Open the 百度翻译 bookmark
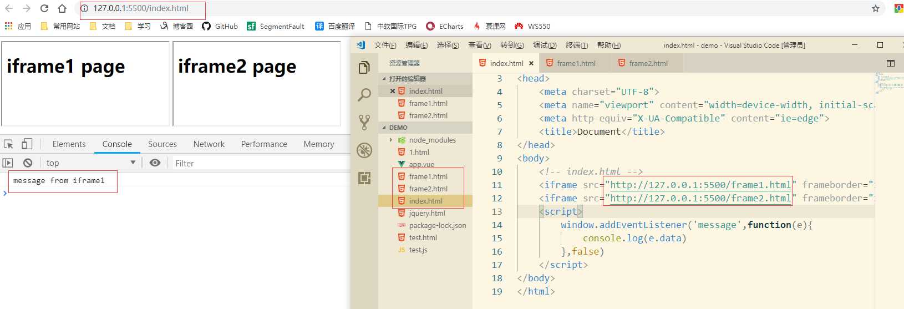This screenshot has width=904, height=309. pyautogui.click(x=335, y=26)
